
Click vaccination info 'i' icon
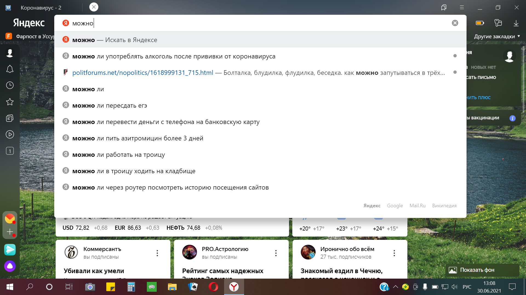click(512, 118)
